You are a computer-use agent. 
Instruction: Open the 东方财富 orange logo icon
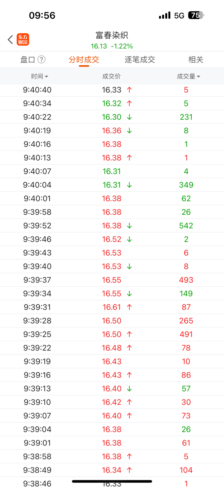click(x=23, y=39)
